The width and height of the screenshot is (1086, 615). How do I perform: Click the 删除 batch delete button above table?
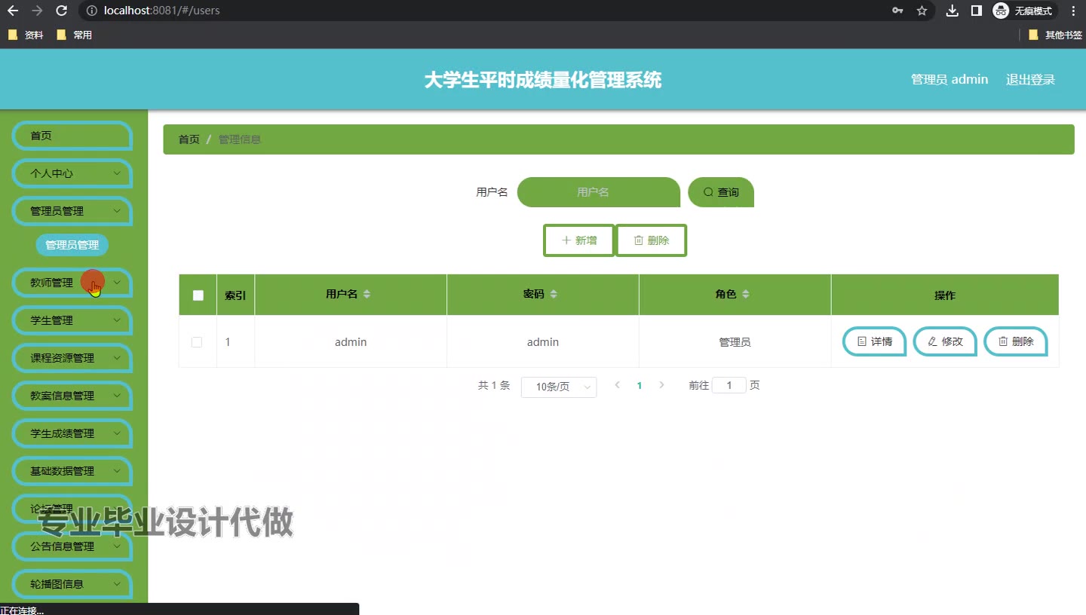tap(651, 240)
